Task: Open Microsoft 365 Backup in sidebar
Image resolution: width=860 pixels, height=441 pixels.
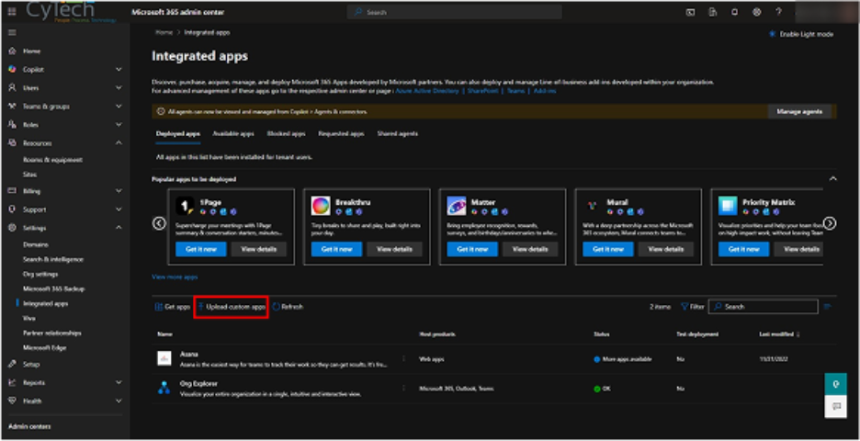Action: coord(53,288)
